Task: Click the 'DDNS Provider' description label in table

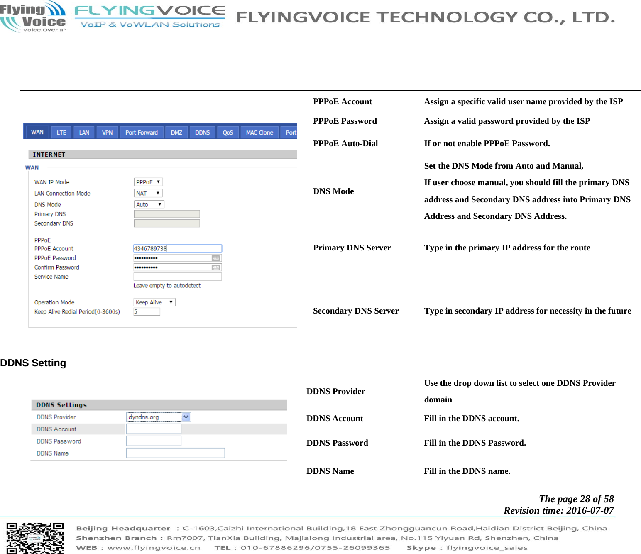Action: [336, 391]
